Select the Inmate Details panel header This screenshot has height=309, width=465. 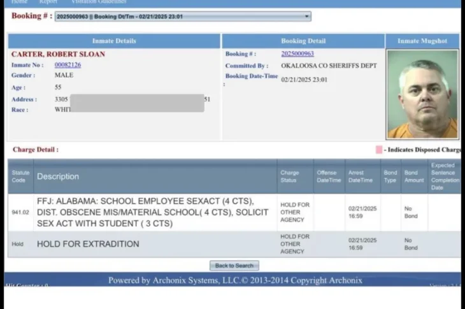115,41
